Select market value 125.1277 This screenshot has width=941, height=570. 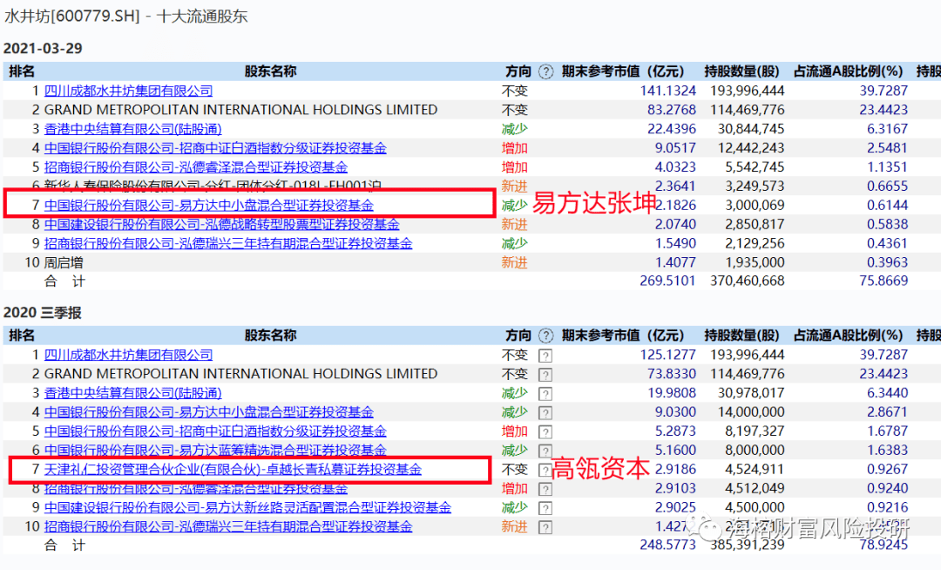[x=668, y=356]
